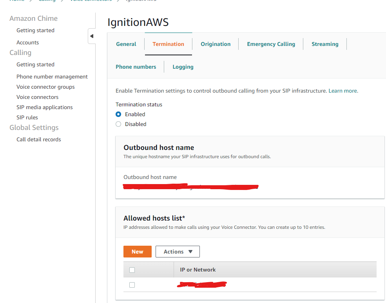Click the Amazon Chime sidebar heading
Image resolution: width=386 pixels, height=303 pixels.
[33, 18]
